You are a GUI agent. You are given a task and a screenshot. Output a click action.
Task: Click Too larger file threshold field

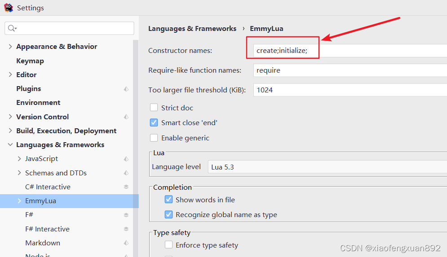[350, 90]
